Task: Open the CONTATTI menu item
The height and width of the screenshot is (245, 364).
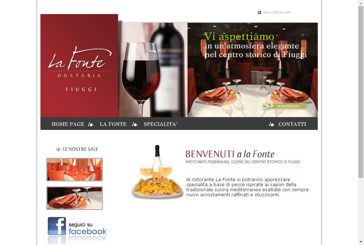Action: click(x=292, y=124)
